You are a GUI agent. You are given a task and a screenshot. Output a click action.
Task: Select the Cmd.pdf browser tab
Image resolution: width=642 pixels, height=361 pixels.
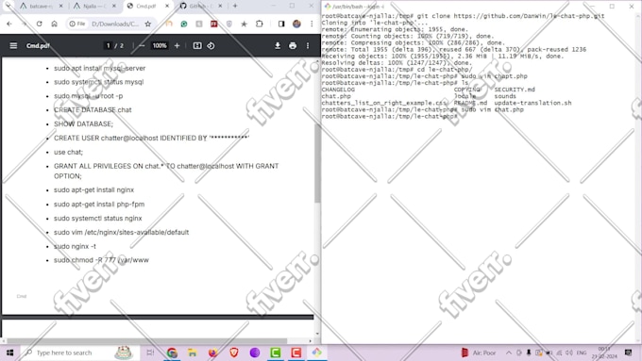(147, 7)
